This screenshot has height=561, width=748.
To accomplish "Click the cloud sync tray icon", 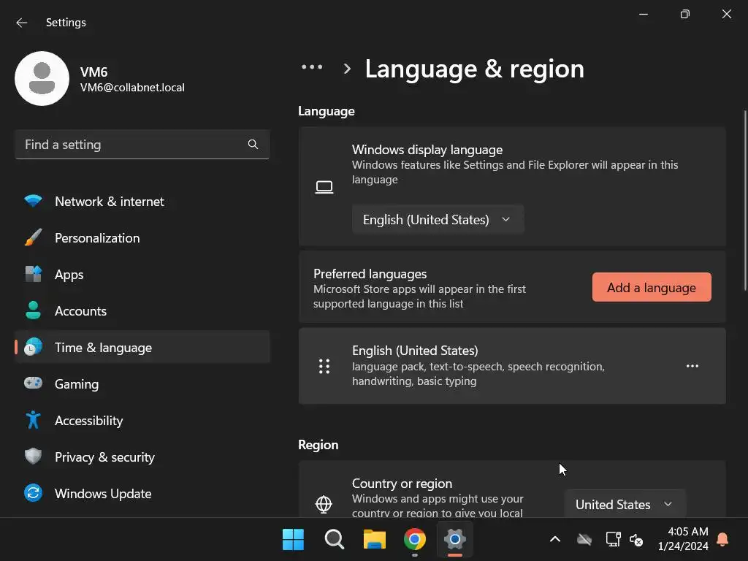I will click(584, 540).
